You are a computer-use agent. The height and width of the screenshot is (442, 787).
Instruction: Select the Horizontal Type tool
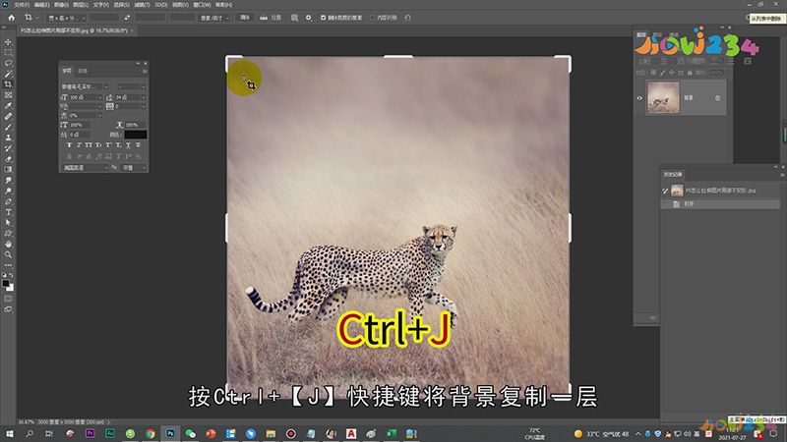point(8,212)
